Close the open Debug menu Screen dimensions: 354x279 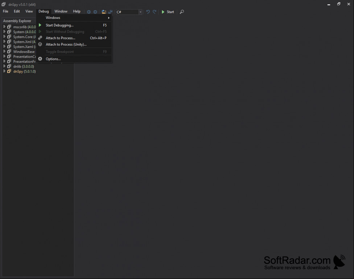[x=44, y=11]
